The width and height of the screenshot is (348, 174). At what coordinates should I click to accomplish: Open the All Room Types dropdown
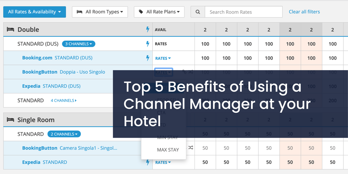pos(100,12)
